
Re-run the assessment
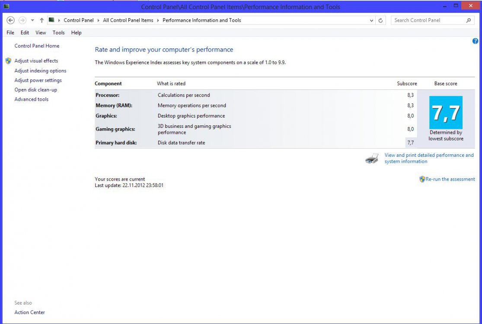tap(450, 179)
